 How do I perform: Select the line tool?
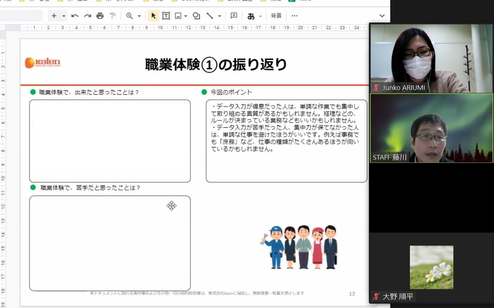210,16
